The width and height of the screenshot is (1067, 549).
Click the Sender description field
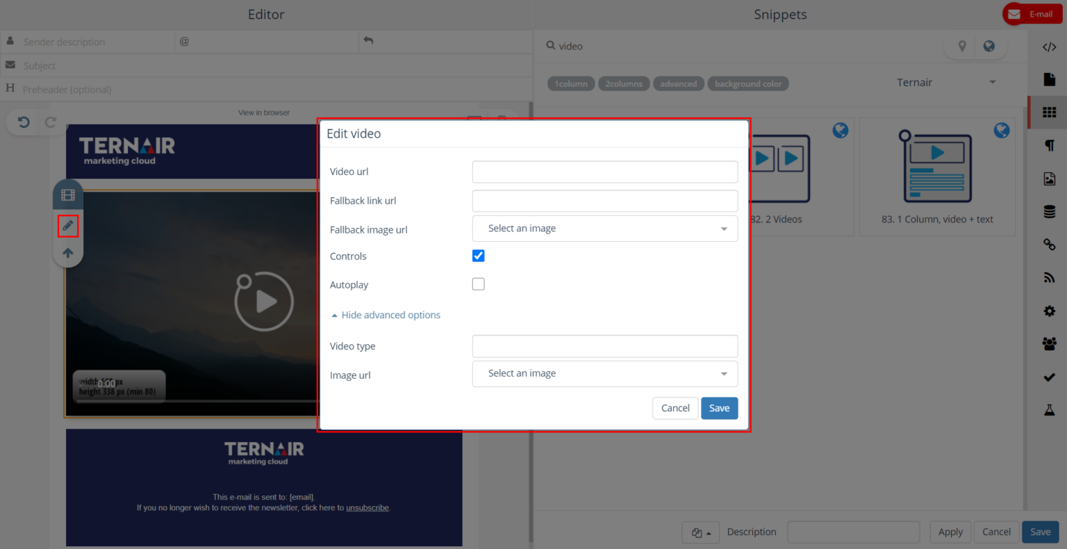tap(97, 42)
